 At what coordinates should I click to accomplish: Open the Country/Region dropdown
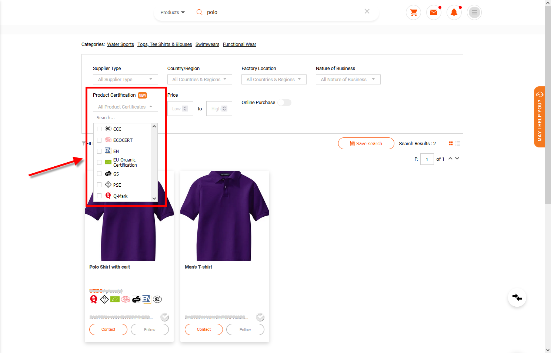[200, 80]
